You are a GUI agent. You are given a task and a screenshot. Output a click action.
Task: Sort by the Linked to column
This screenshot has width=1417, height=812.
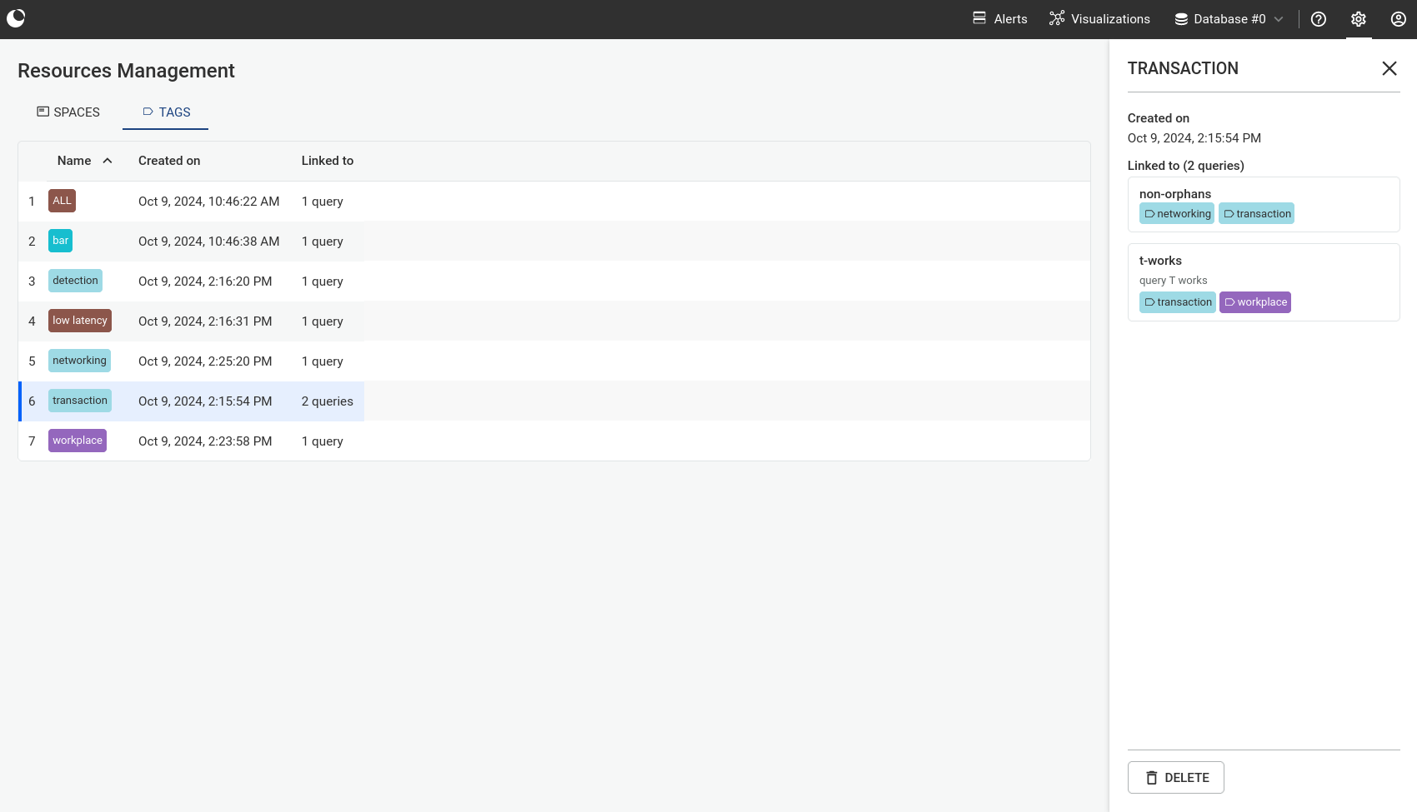click(328, 161)
